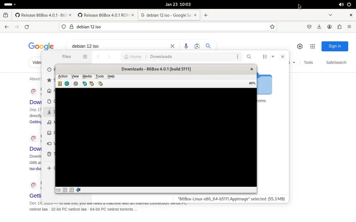The image size is (356, 222).
Task: Open the Save to Pocket button
Action: (309, 27)
